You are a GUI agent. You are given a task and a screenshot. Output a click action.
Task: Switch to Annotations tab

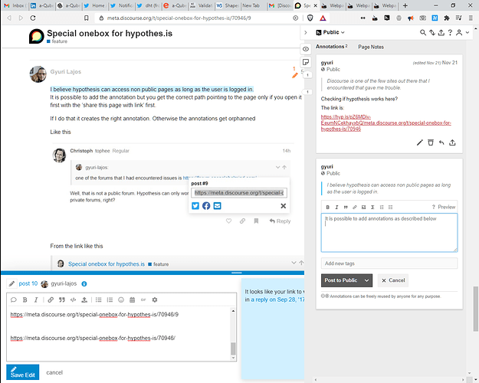331,47
